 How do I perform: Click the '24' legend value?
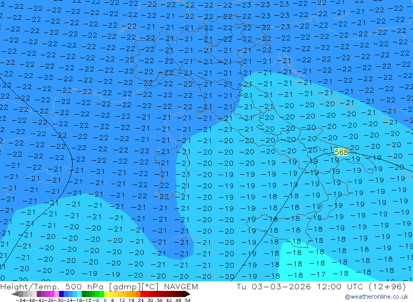click(141, 300)
